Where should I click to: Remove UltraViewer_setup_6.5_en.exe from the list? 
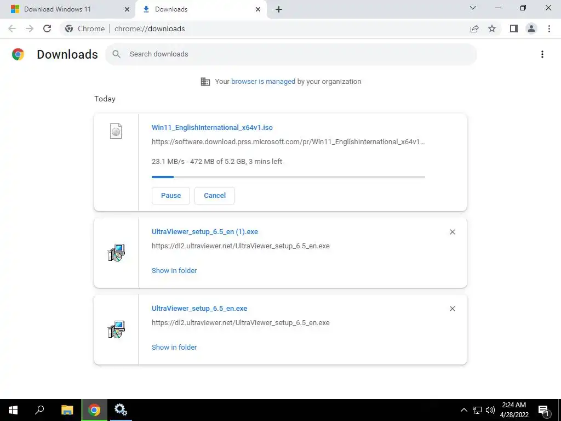tap(452, 309)
